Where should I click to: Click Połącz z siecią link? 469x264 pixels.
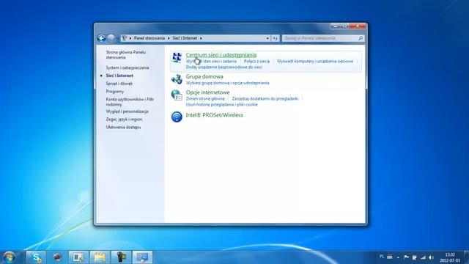point(256,61)
